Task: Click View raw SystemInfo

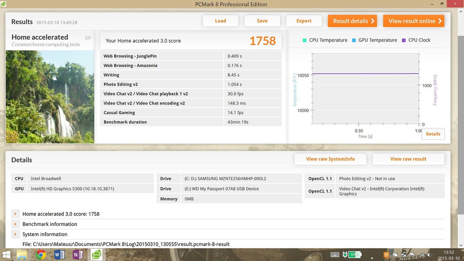Action: click(330, 159)
